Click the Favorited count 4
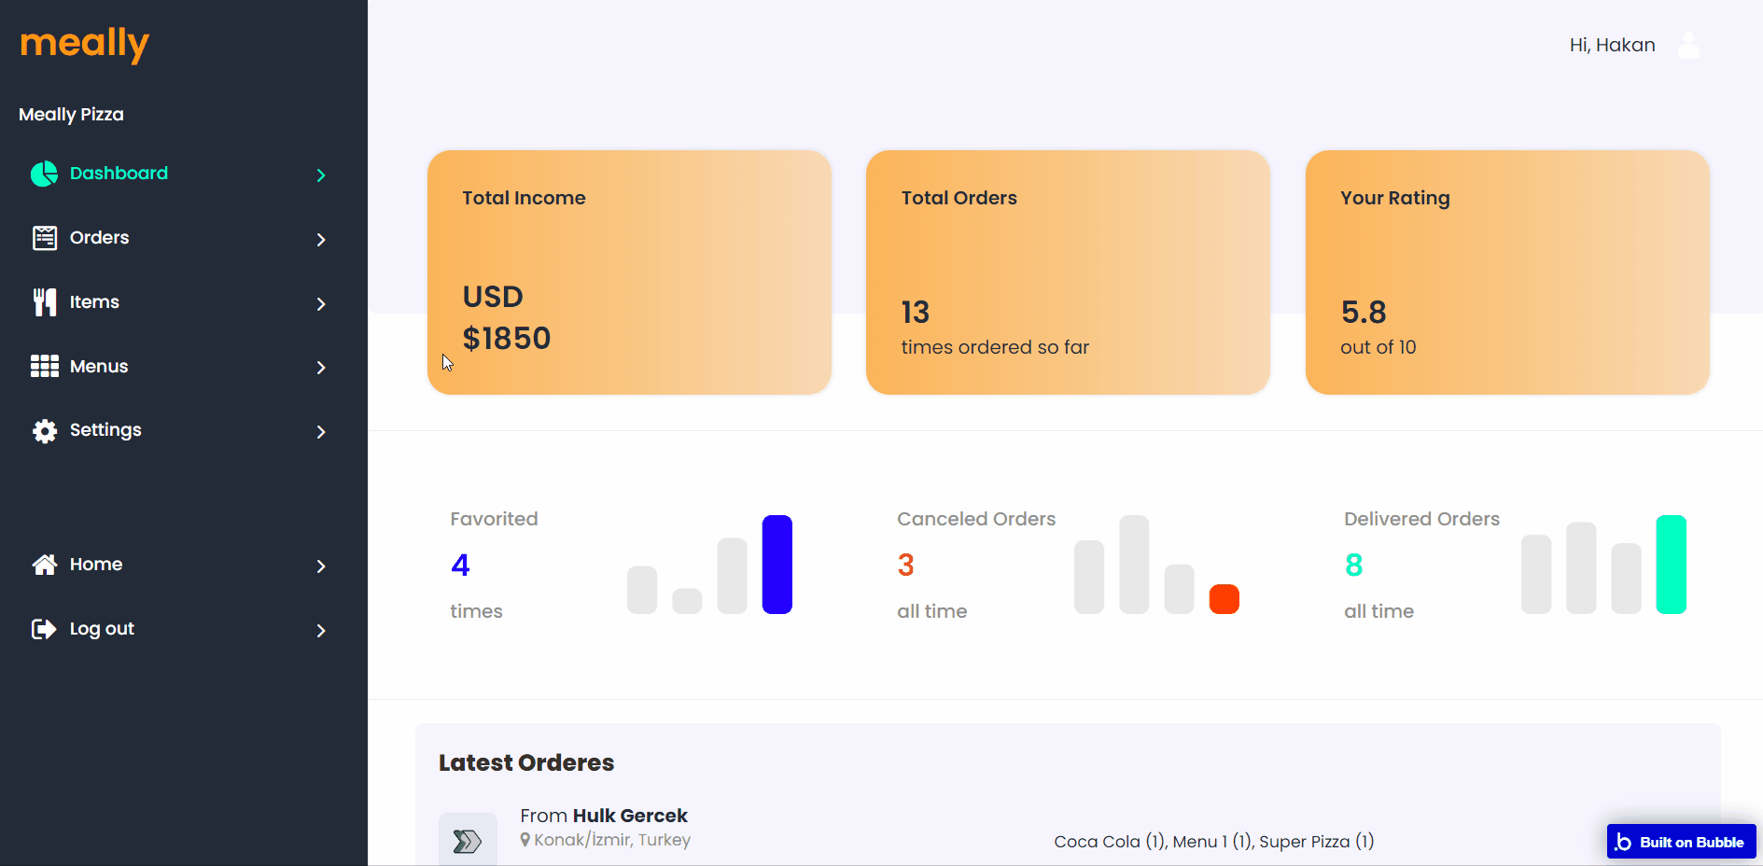This screenshot has width=1763, height=866. coord(460,565)
